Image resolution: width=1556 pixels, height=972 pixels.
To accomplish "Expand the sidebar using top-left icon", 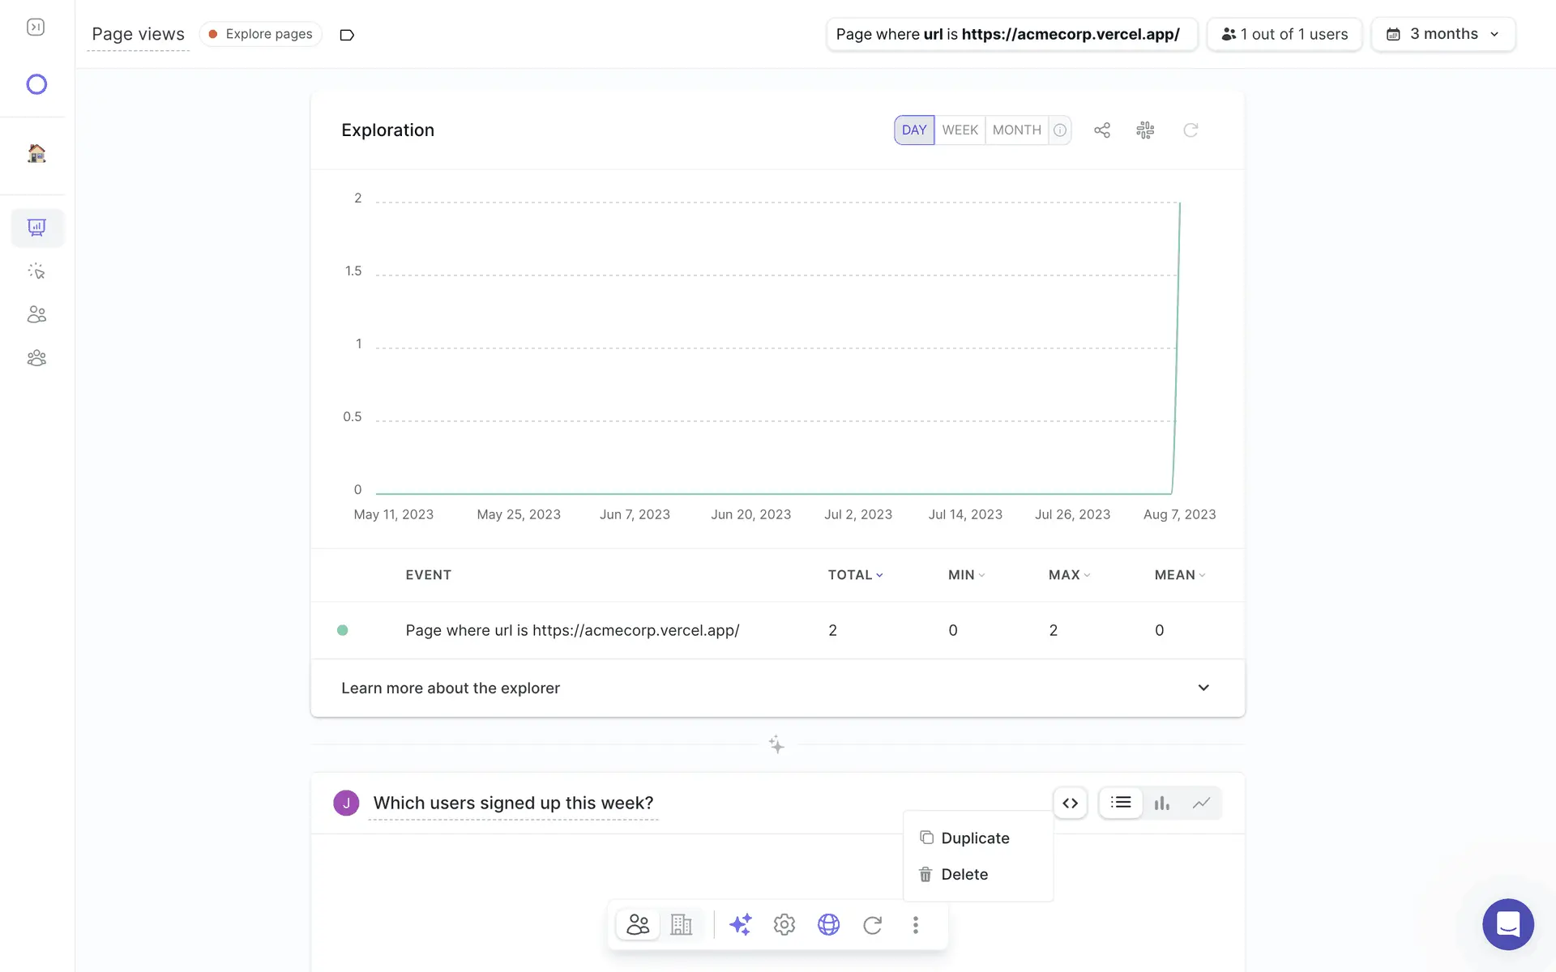I will click(36, 28).
